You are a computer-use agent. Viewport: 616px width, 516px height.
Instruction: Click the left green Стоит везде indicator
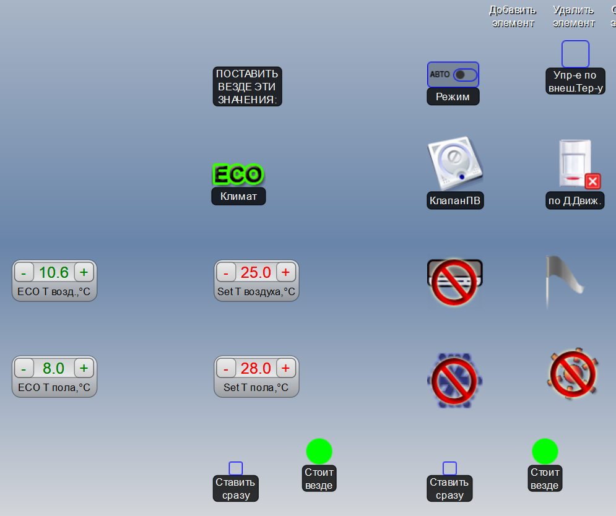point(319,451)
